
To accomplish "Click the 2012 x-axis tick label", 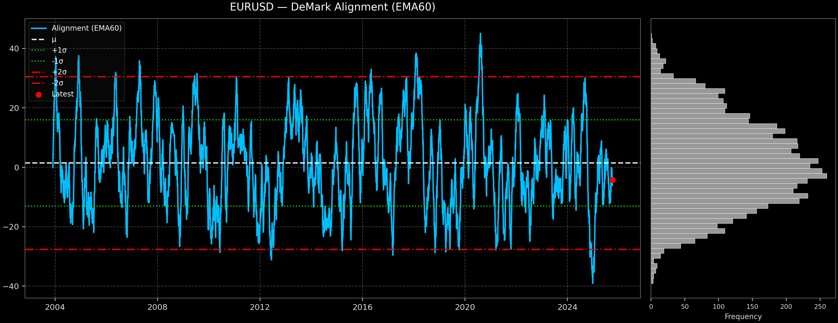I will point(260,307).
